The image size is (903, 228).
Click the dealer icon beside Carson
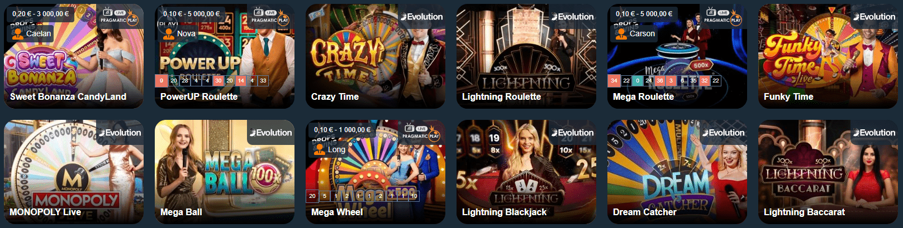[621, 33]
